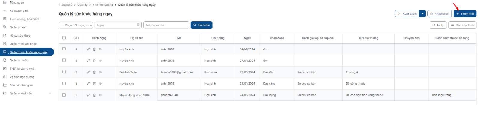Focus the 'Mã, họ và tên' search field
This screenshot has width=480, height=119.
point(166,25)
